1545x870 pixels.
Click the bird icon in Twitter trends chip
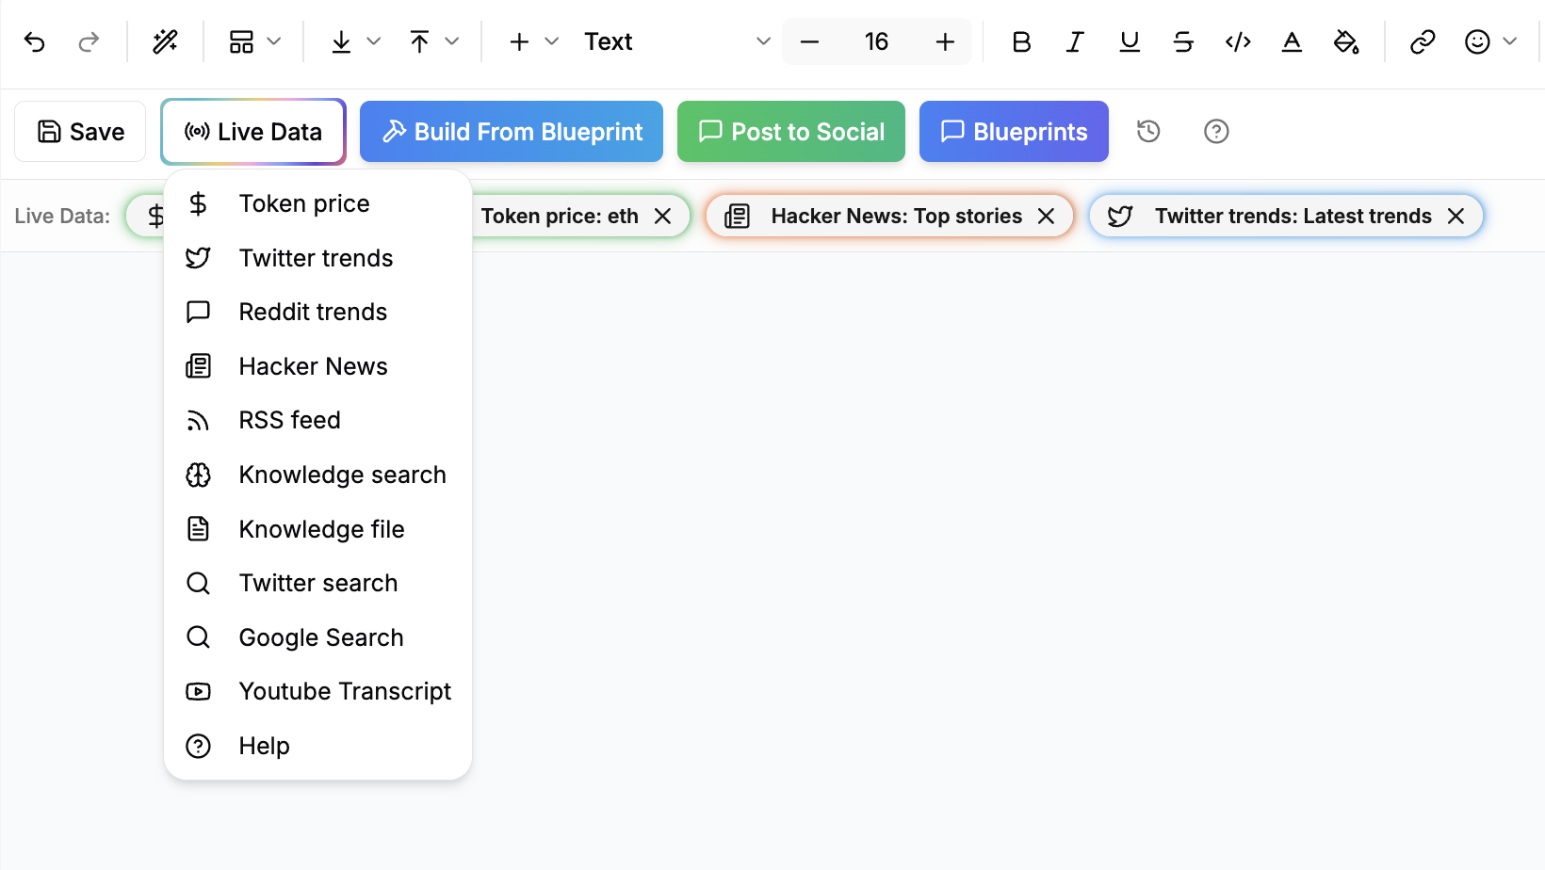(1120, 217)
